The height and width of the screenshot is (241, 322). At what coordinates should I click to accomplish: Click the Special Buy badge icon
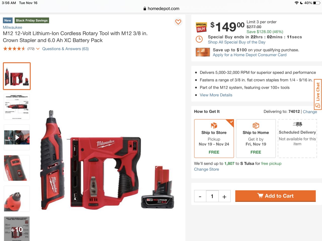(x=201, y=27)
